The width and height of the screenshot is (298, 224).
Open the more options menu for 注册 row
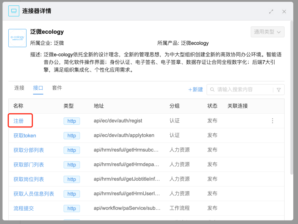(272, 121)
